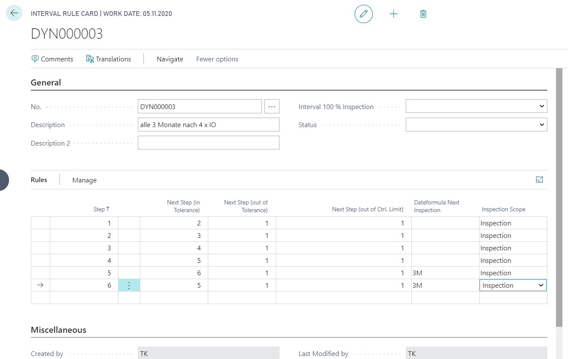Open Translations action
The height and width of the screenshot is (359, 568).
pyautogui.click(x=109, y=59)
